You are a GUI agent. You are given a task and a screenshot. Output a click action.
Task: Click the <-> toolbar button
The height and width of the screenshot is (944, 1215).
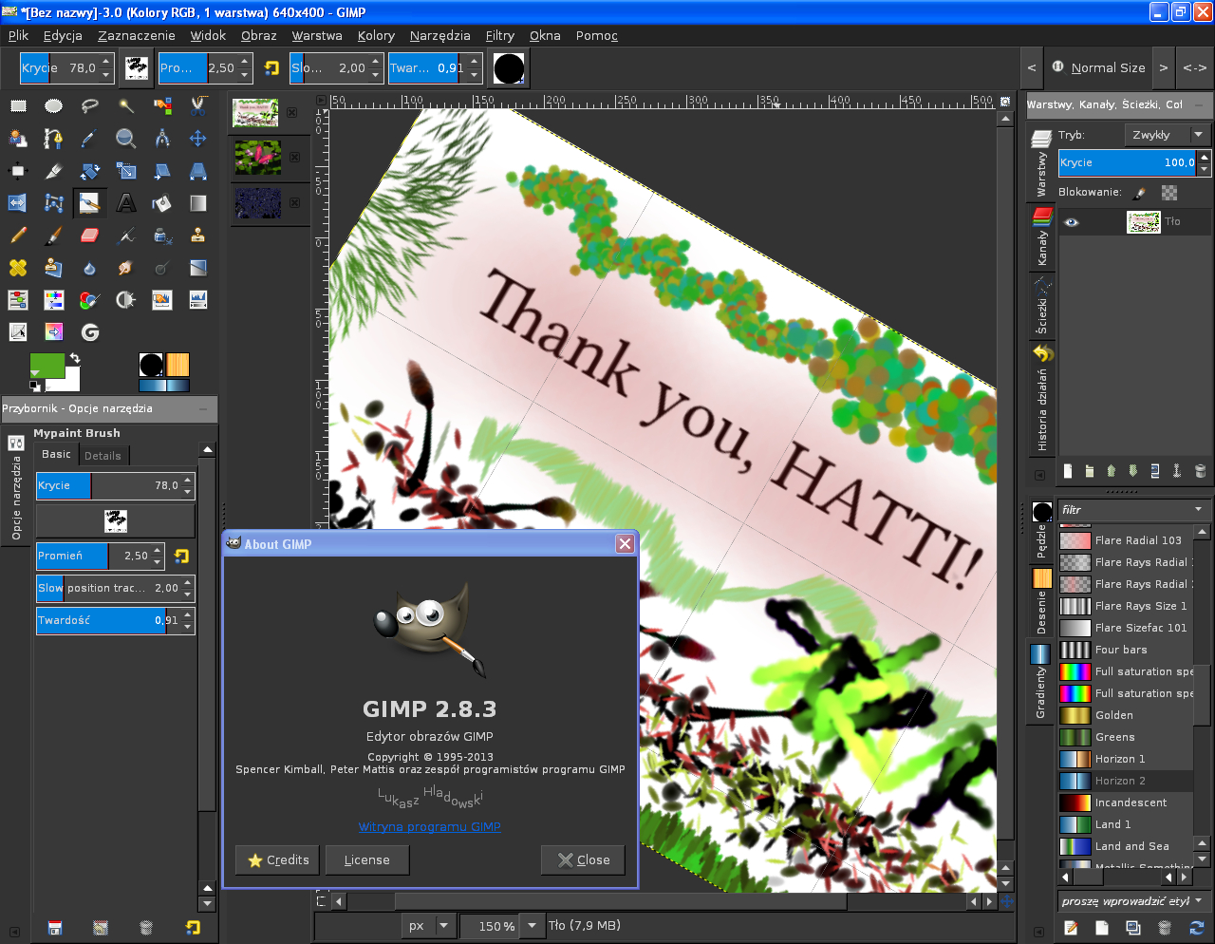click(x=1194, y=67)
